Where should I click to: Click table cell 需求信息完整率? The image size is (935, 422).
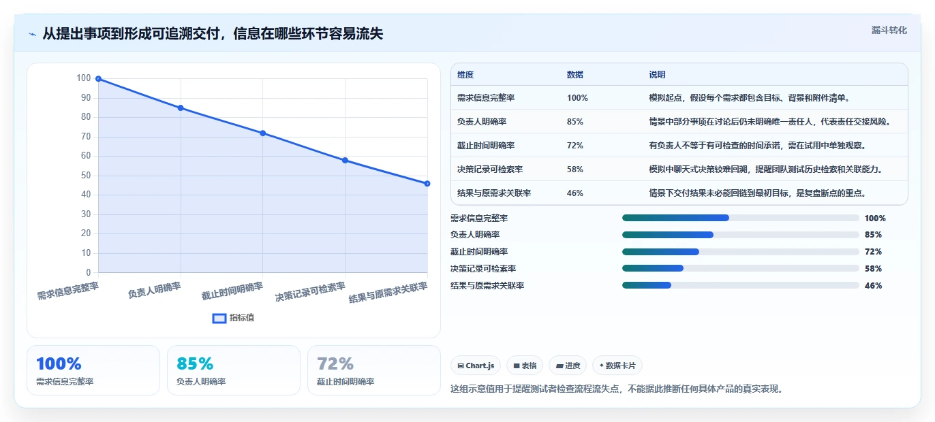click(486, 98)
